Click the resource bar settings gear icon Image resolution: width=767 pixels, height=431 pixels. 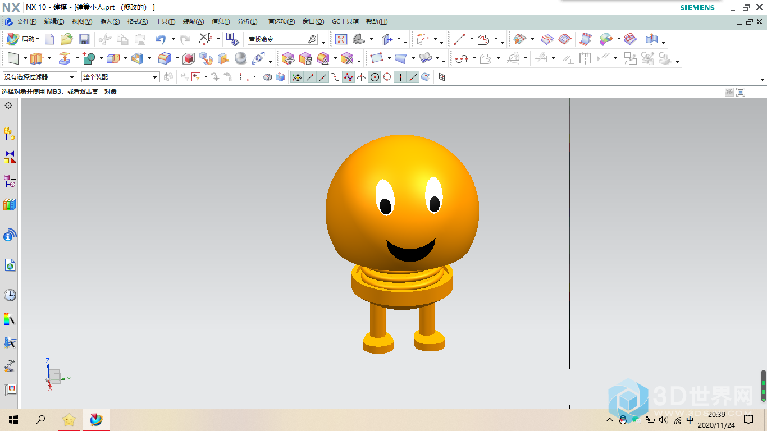click(8, 106)
